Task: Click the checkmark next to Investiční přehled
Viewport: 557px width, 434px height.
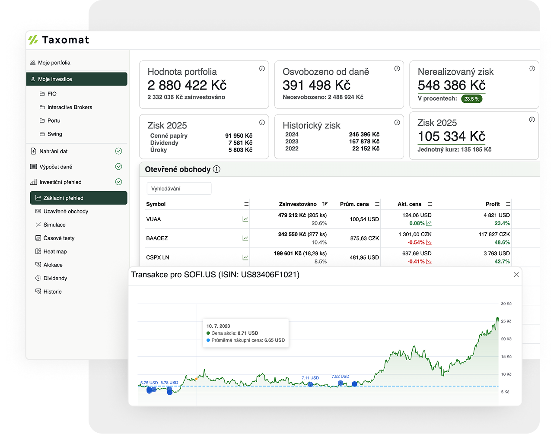Action: [118, 182]
